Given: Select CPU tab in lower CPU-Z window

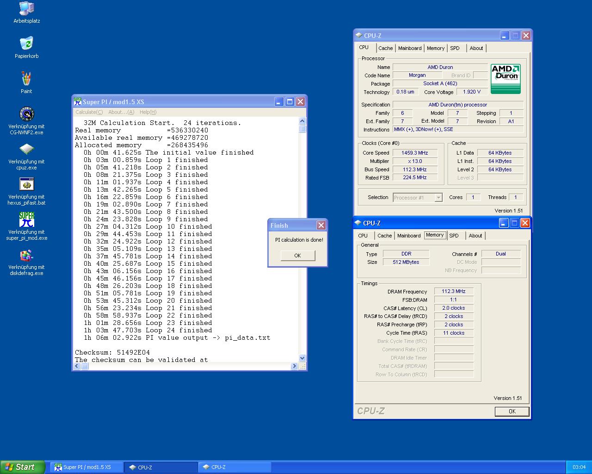Looking at the screenshot, I should (x=363, y=236).
